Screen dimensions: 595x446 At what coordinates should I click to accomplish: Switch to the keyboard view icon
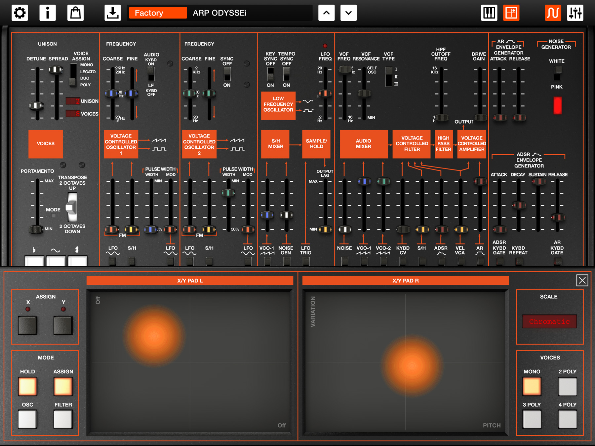[489, 13]
